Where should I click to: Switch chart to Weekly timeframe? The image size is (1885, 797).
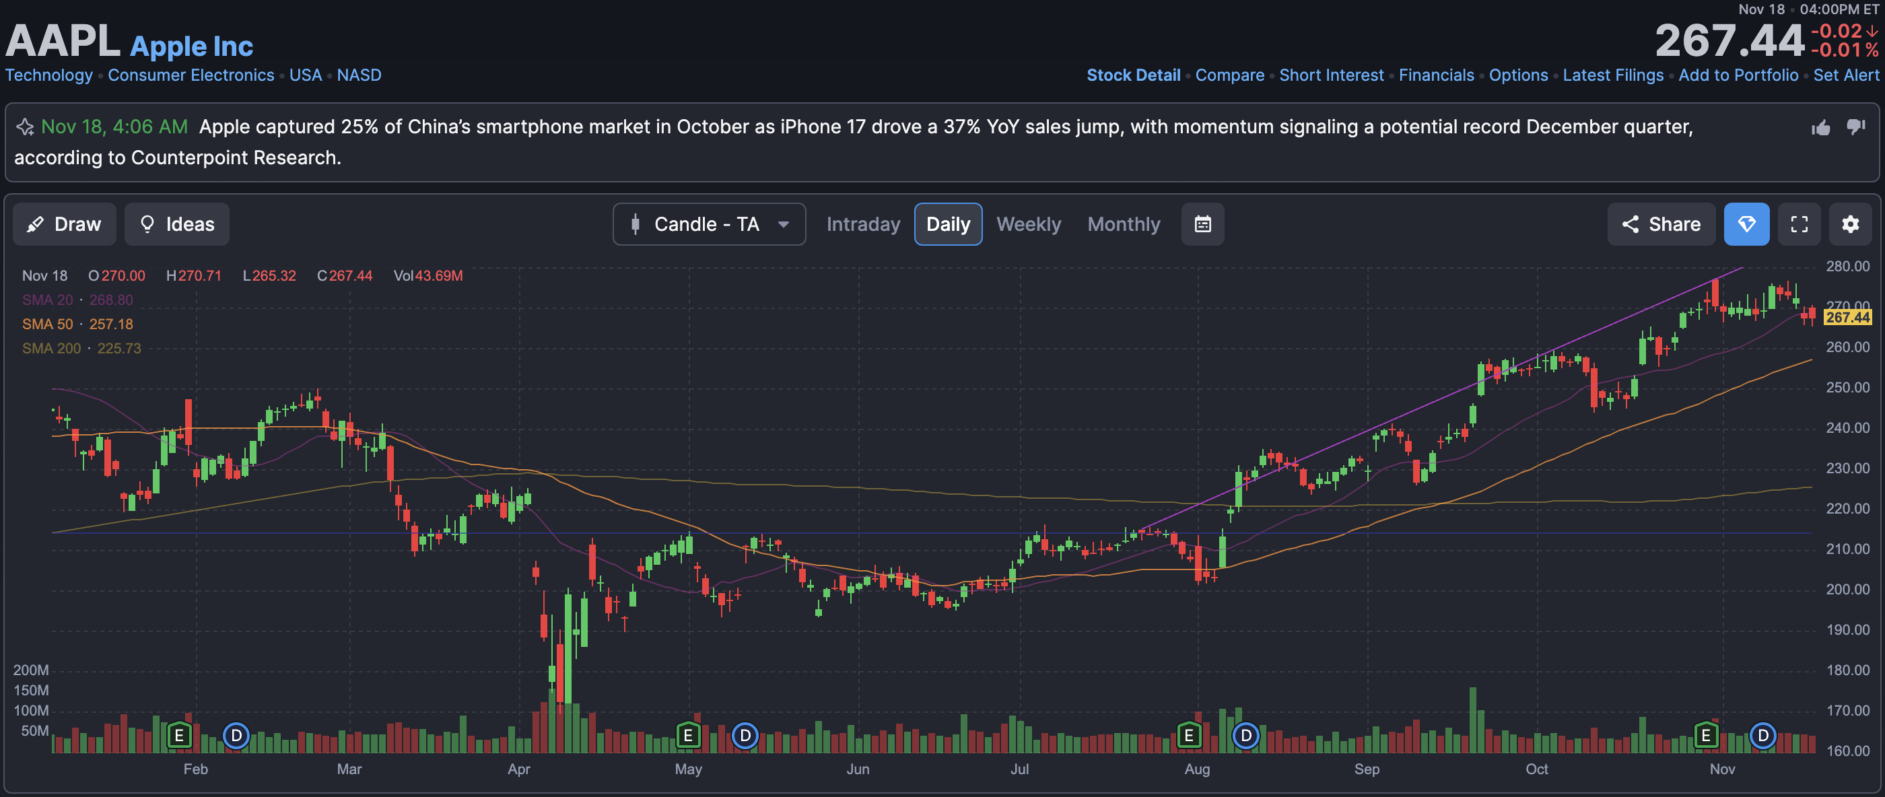pos(1028,224)
